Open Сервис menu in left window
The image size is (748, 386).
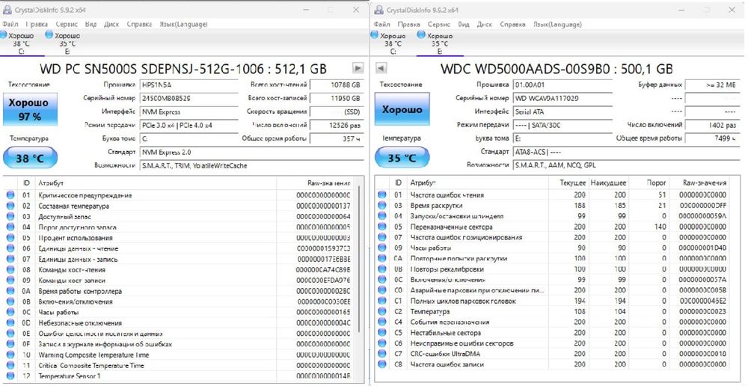pyautogui.click(x=67, y=24)
